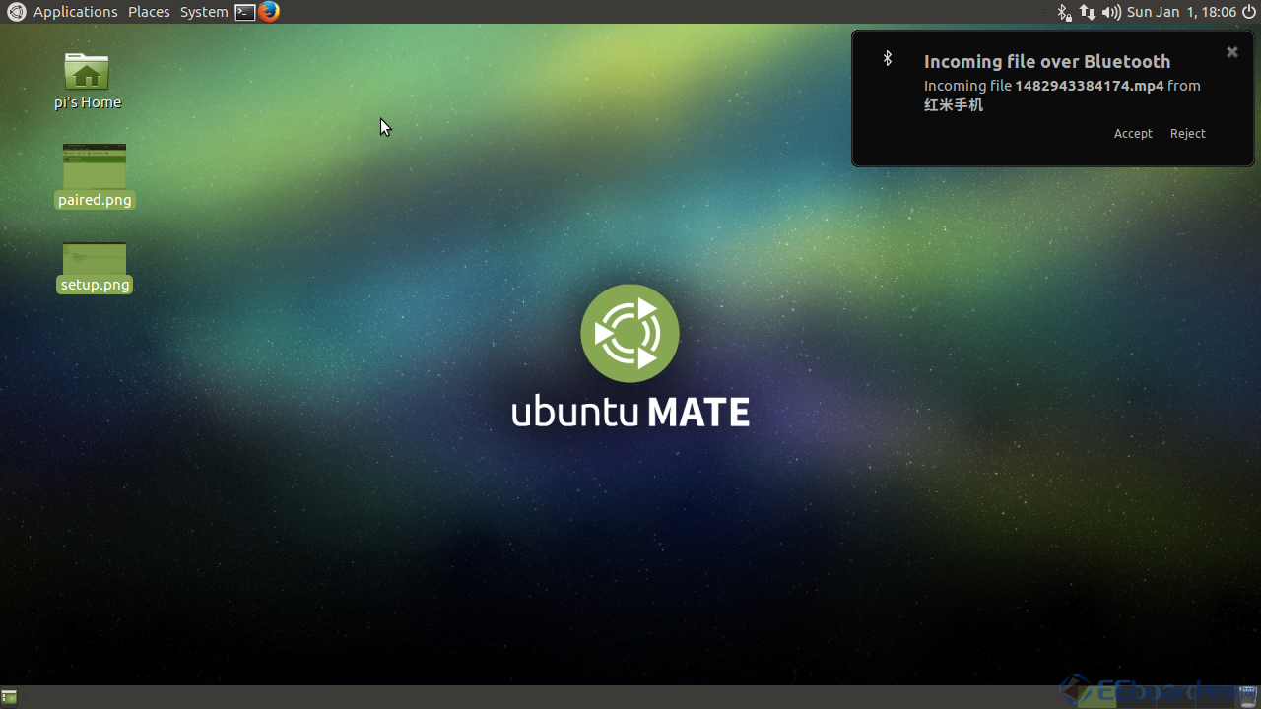
Task: Launch Firefox from the top panel
Action: point(269,12)
